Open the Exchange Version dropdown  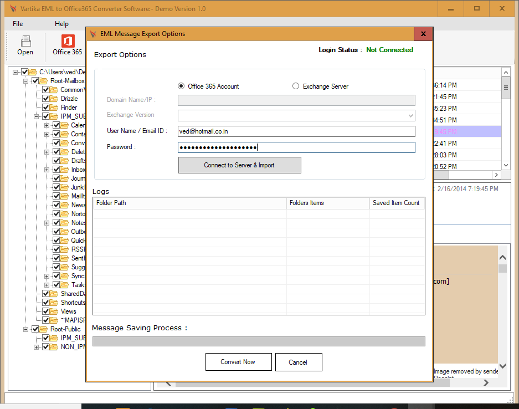[x=410, y=116]
